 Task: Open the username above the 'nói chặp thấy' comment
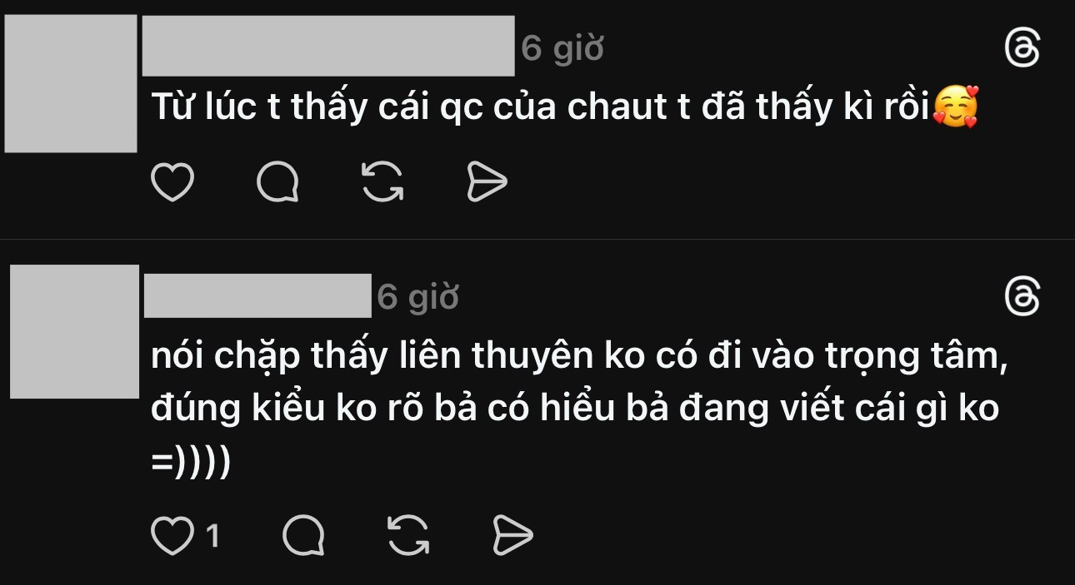257,295
